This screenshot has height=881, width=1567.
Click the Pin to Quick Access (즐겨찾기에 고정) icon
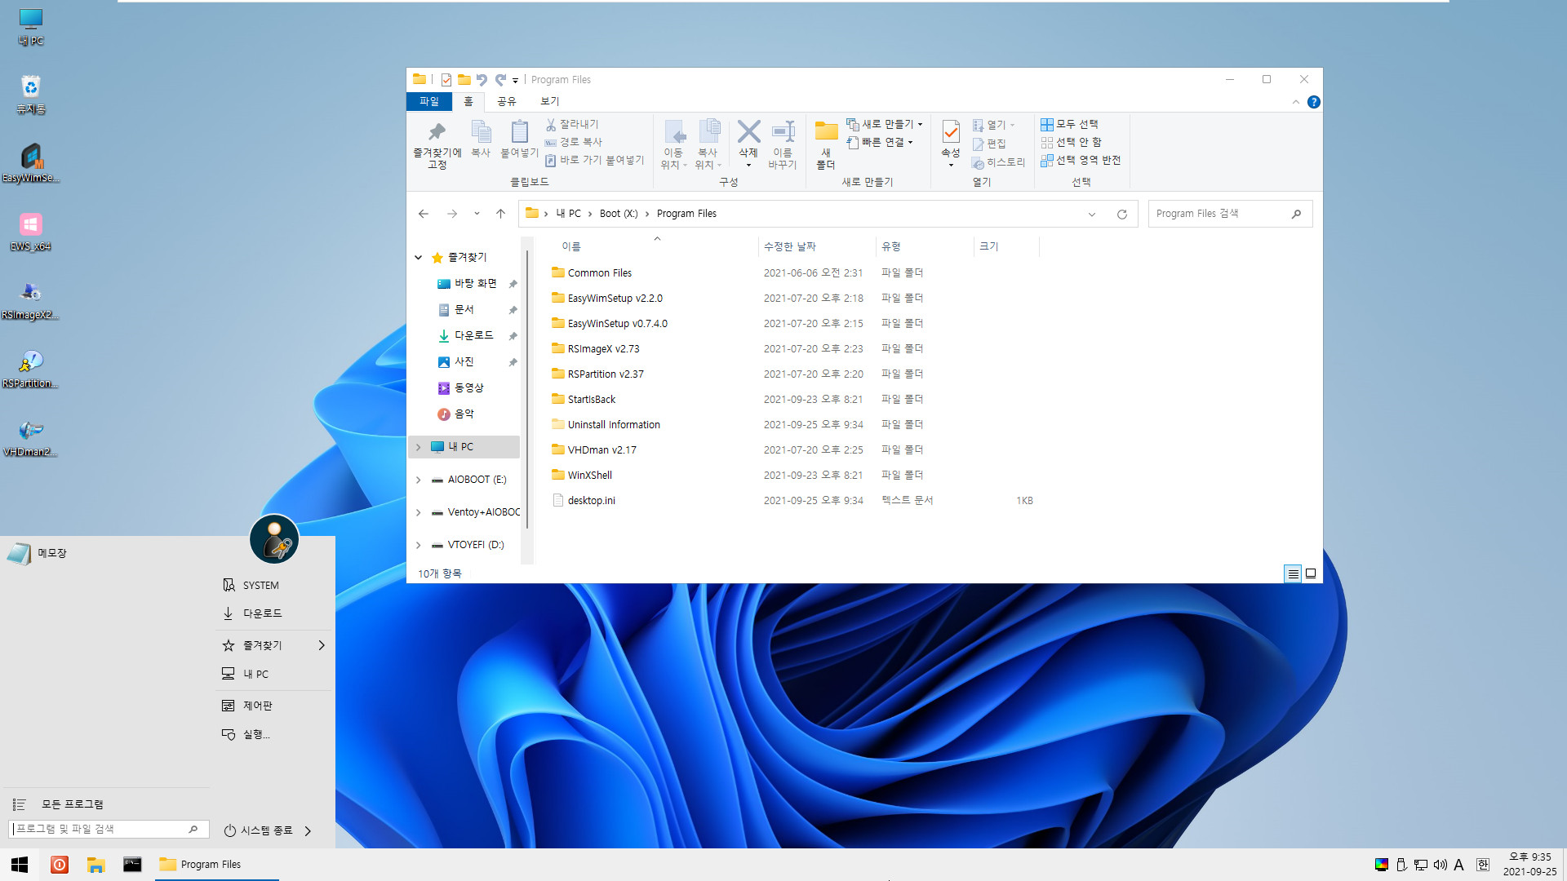pyautogui.click(x=437, y=132)
